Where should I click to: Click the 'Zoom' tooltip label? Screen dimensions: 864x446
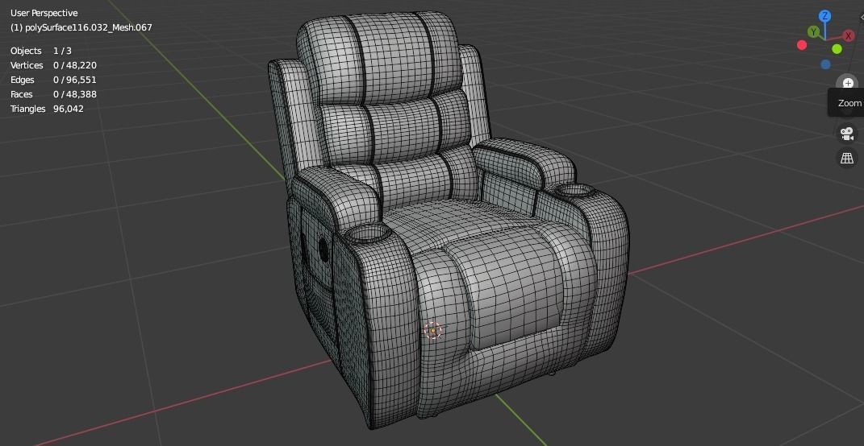[x=849, y=103]
